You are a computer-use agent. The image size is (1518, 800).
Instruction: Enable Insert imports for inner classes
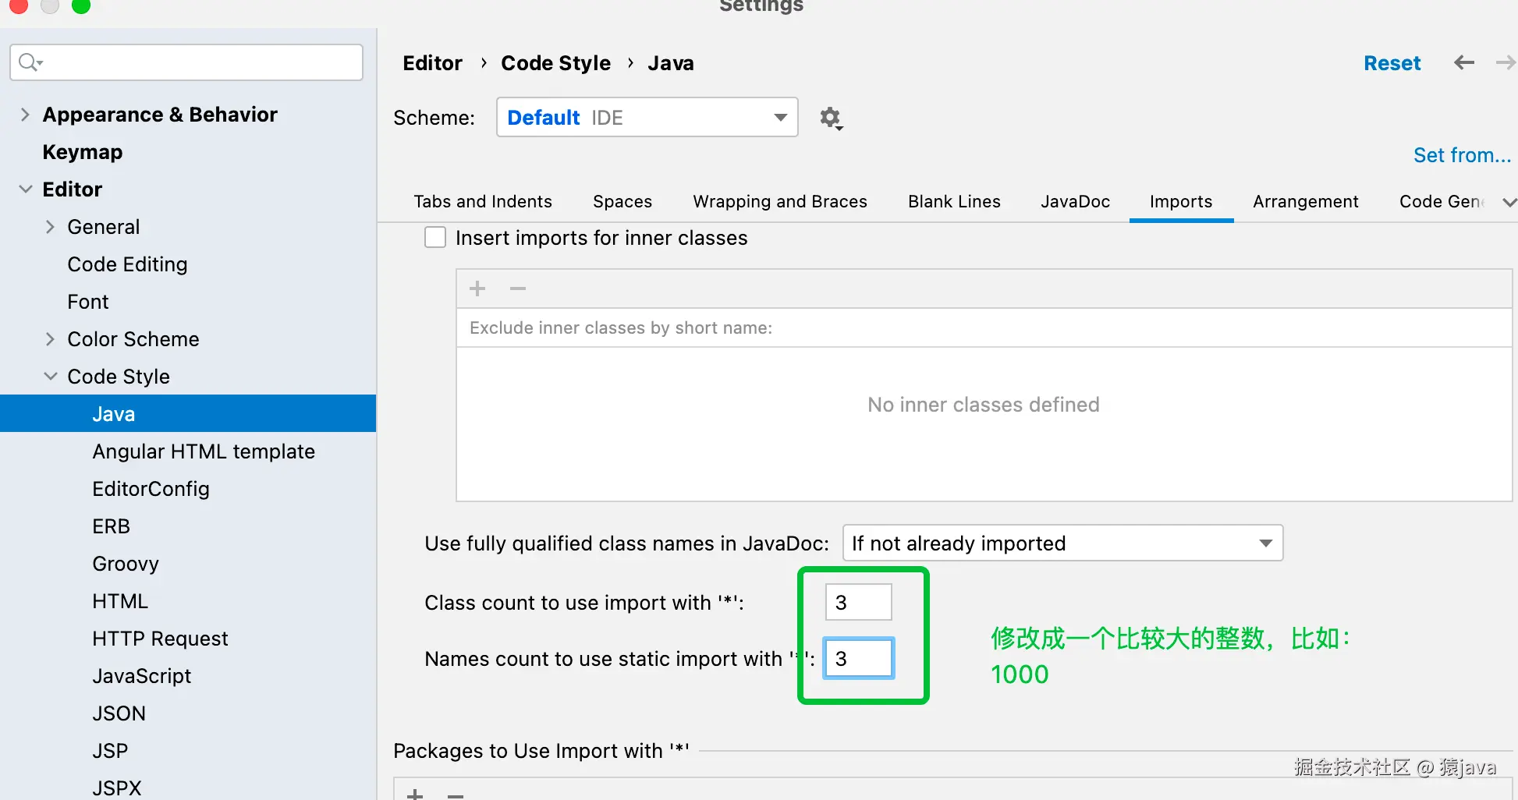click(435, 237)
